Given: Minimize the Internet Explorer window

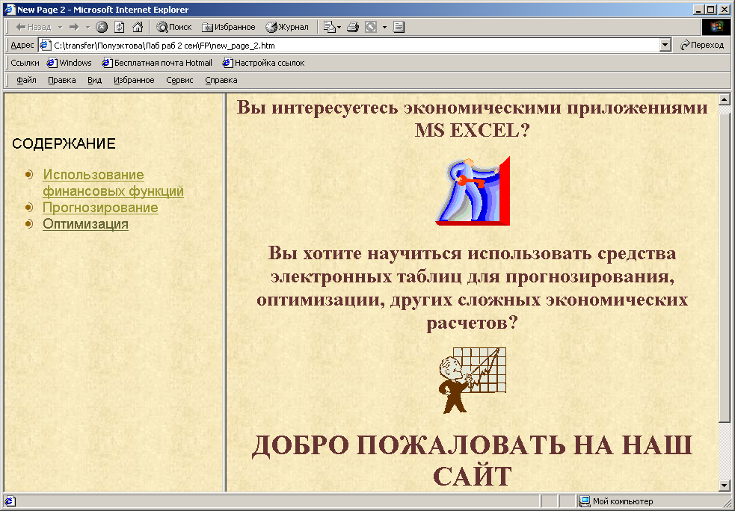Looking at the screenshot, I should click(x=699, y=10).
